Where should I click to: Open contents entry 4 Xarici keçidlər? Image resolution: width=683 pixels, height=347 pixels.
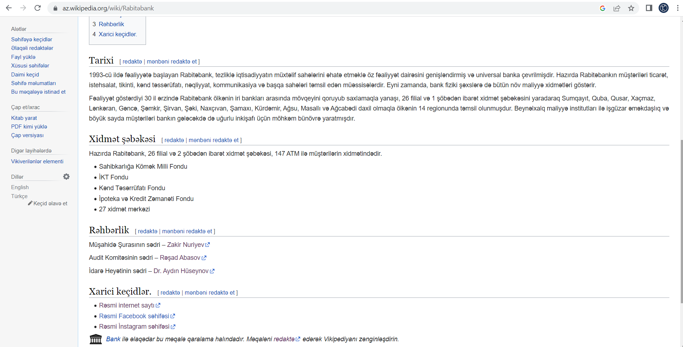(x=115, y=34)
